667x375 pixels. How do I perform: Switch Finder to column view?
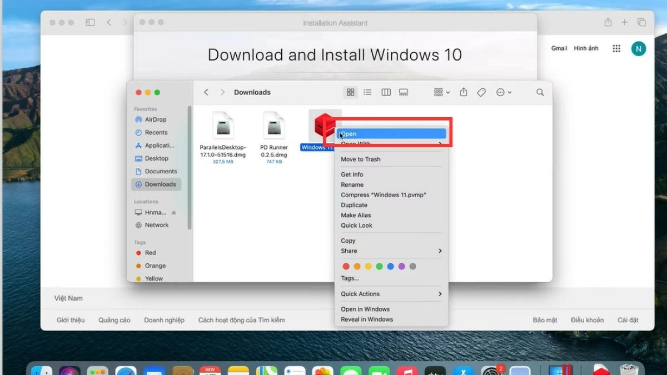pos(386,92)
